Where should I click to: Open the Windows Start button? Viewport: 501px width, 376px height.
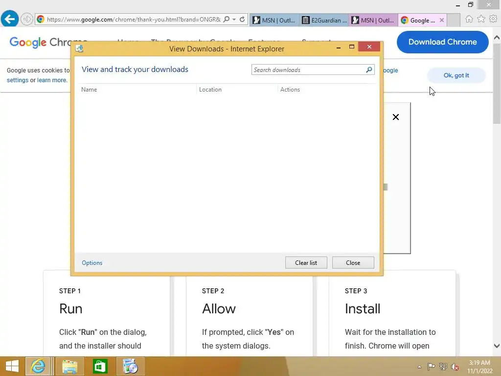point(12,366)
